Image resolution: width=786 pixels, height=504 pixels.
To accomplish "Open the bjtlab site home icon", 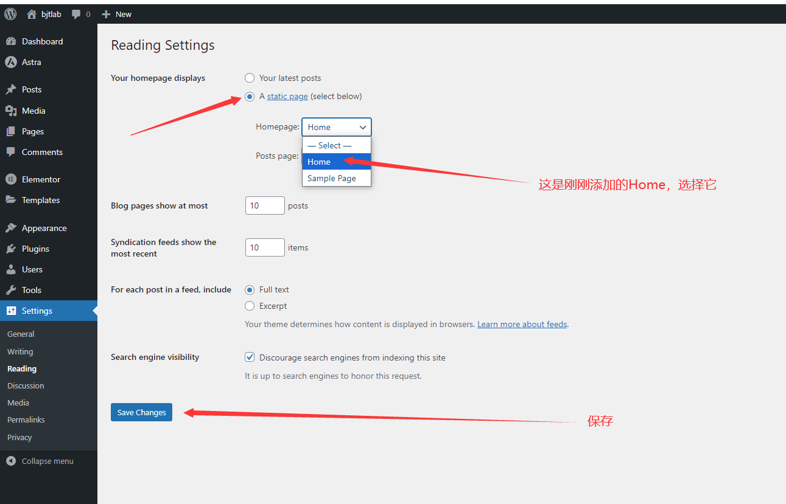I will tap(32, 14).
